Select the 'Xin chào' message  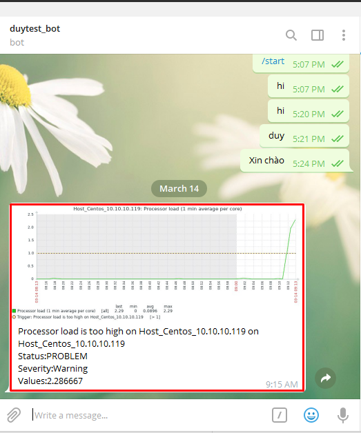[295, 161]
